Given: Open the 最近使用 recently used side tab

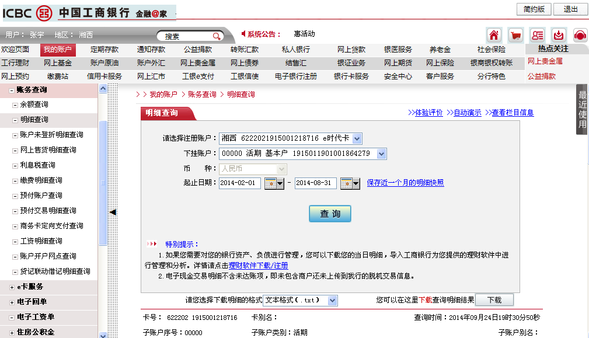Looking at the screenshot, I should click(582, 109).
